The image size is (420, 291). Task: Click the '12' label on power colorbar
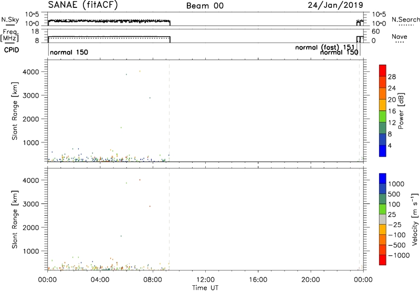coord(392,123)
